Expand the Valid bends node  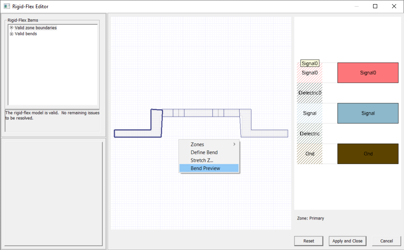click(11, 34)
